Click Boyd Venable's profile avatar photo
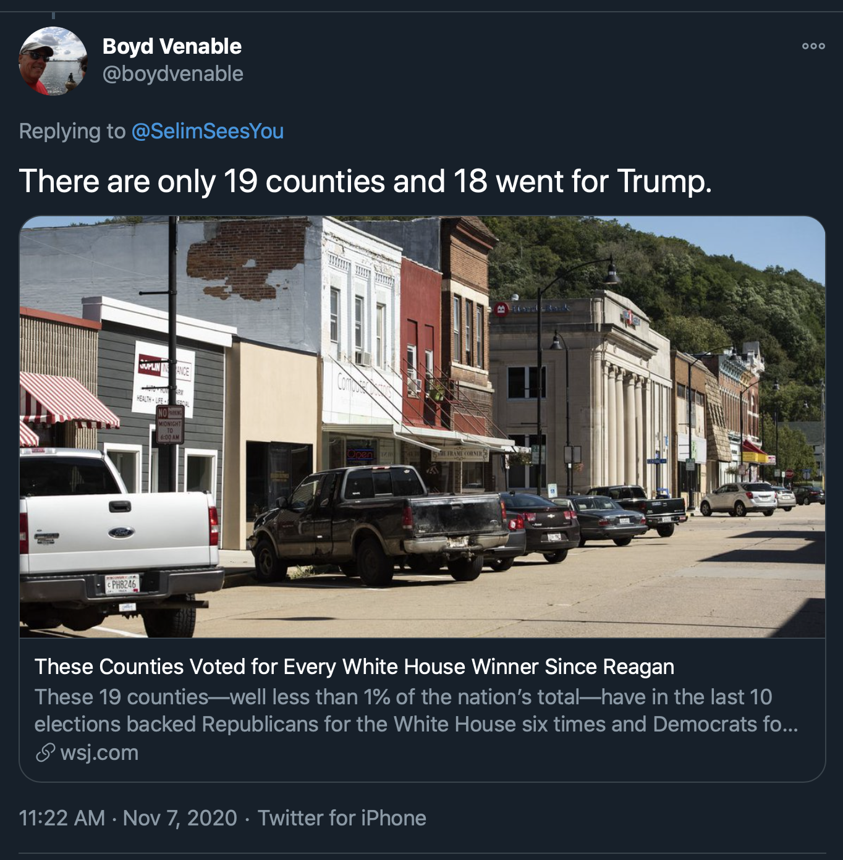This screenshot has width=843, height=860. [53, 61]
